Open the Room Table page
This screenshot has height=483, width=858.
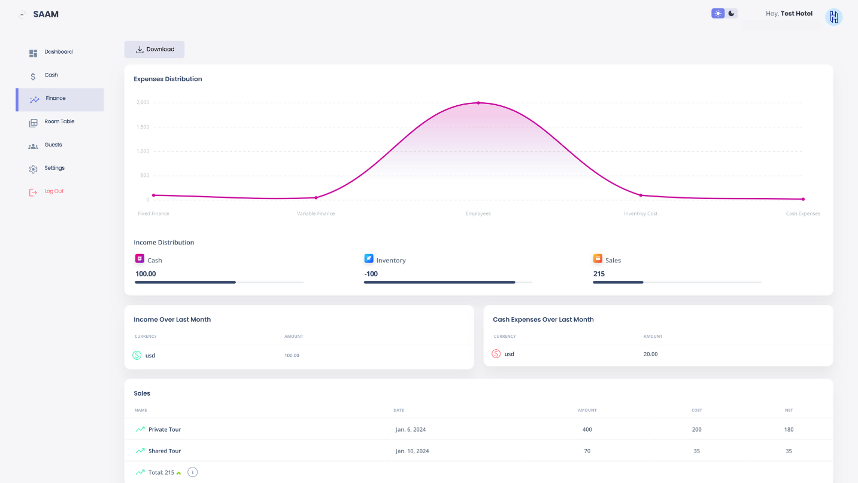point(59,122)
